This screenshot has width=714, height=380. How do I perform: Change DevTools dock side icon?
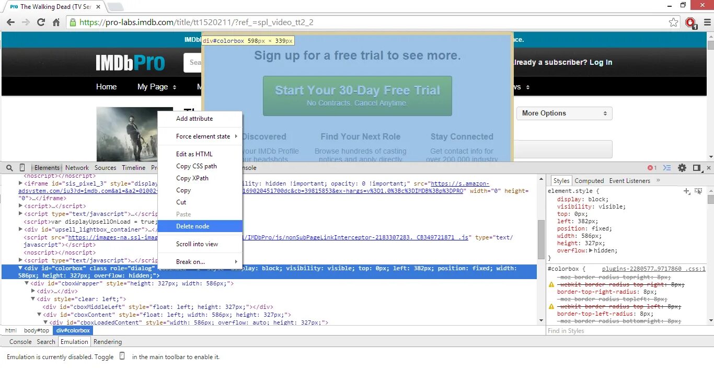pos(697,168)
